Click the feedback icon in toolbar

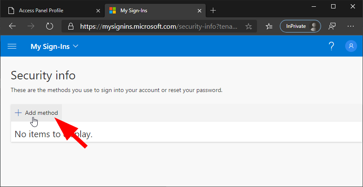[332, 26]
